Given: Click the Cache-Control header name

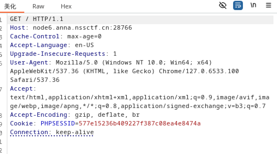Looking at the screenshot, I should click(35, 36).
